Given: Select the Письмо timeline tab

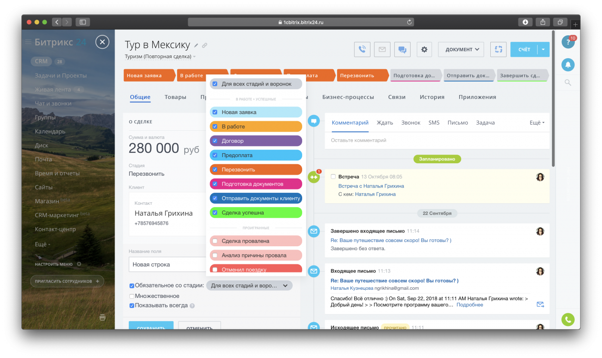Looking at the screenshot, I should point(458,123).
